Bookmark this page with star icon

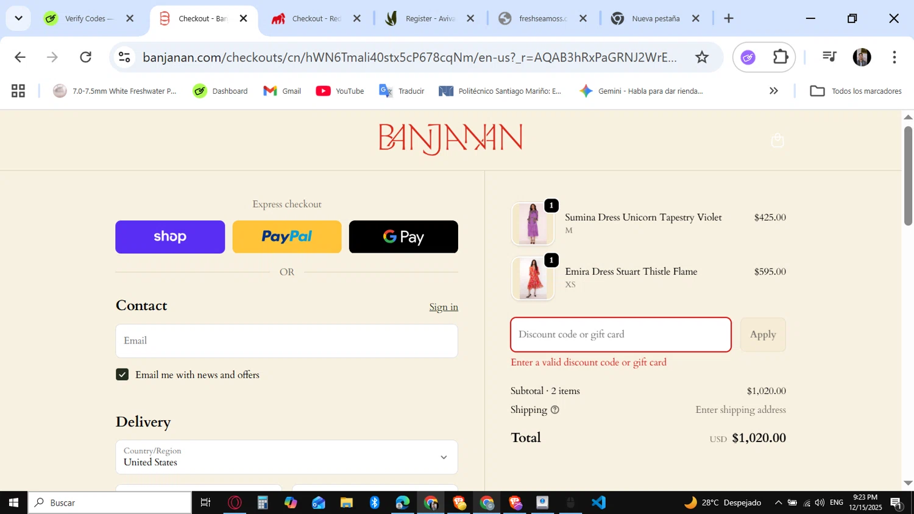[702, 57]
